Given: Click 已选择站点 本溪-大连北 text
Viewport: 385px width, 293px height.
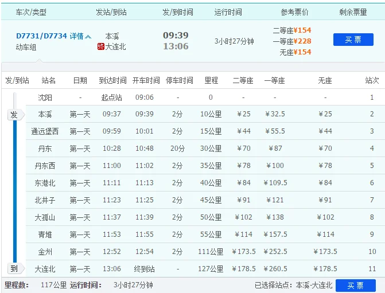Looking at the screenshot, I should point(293,285).
